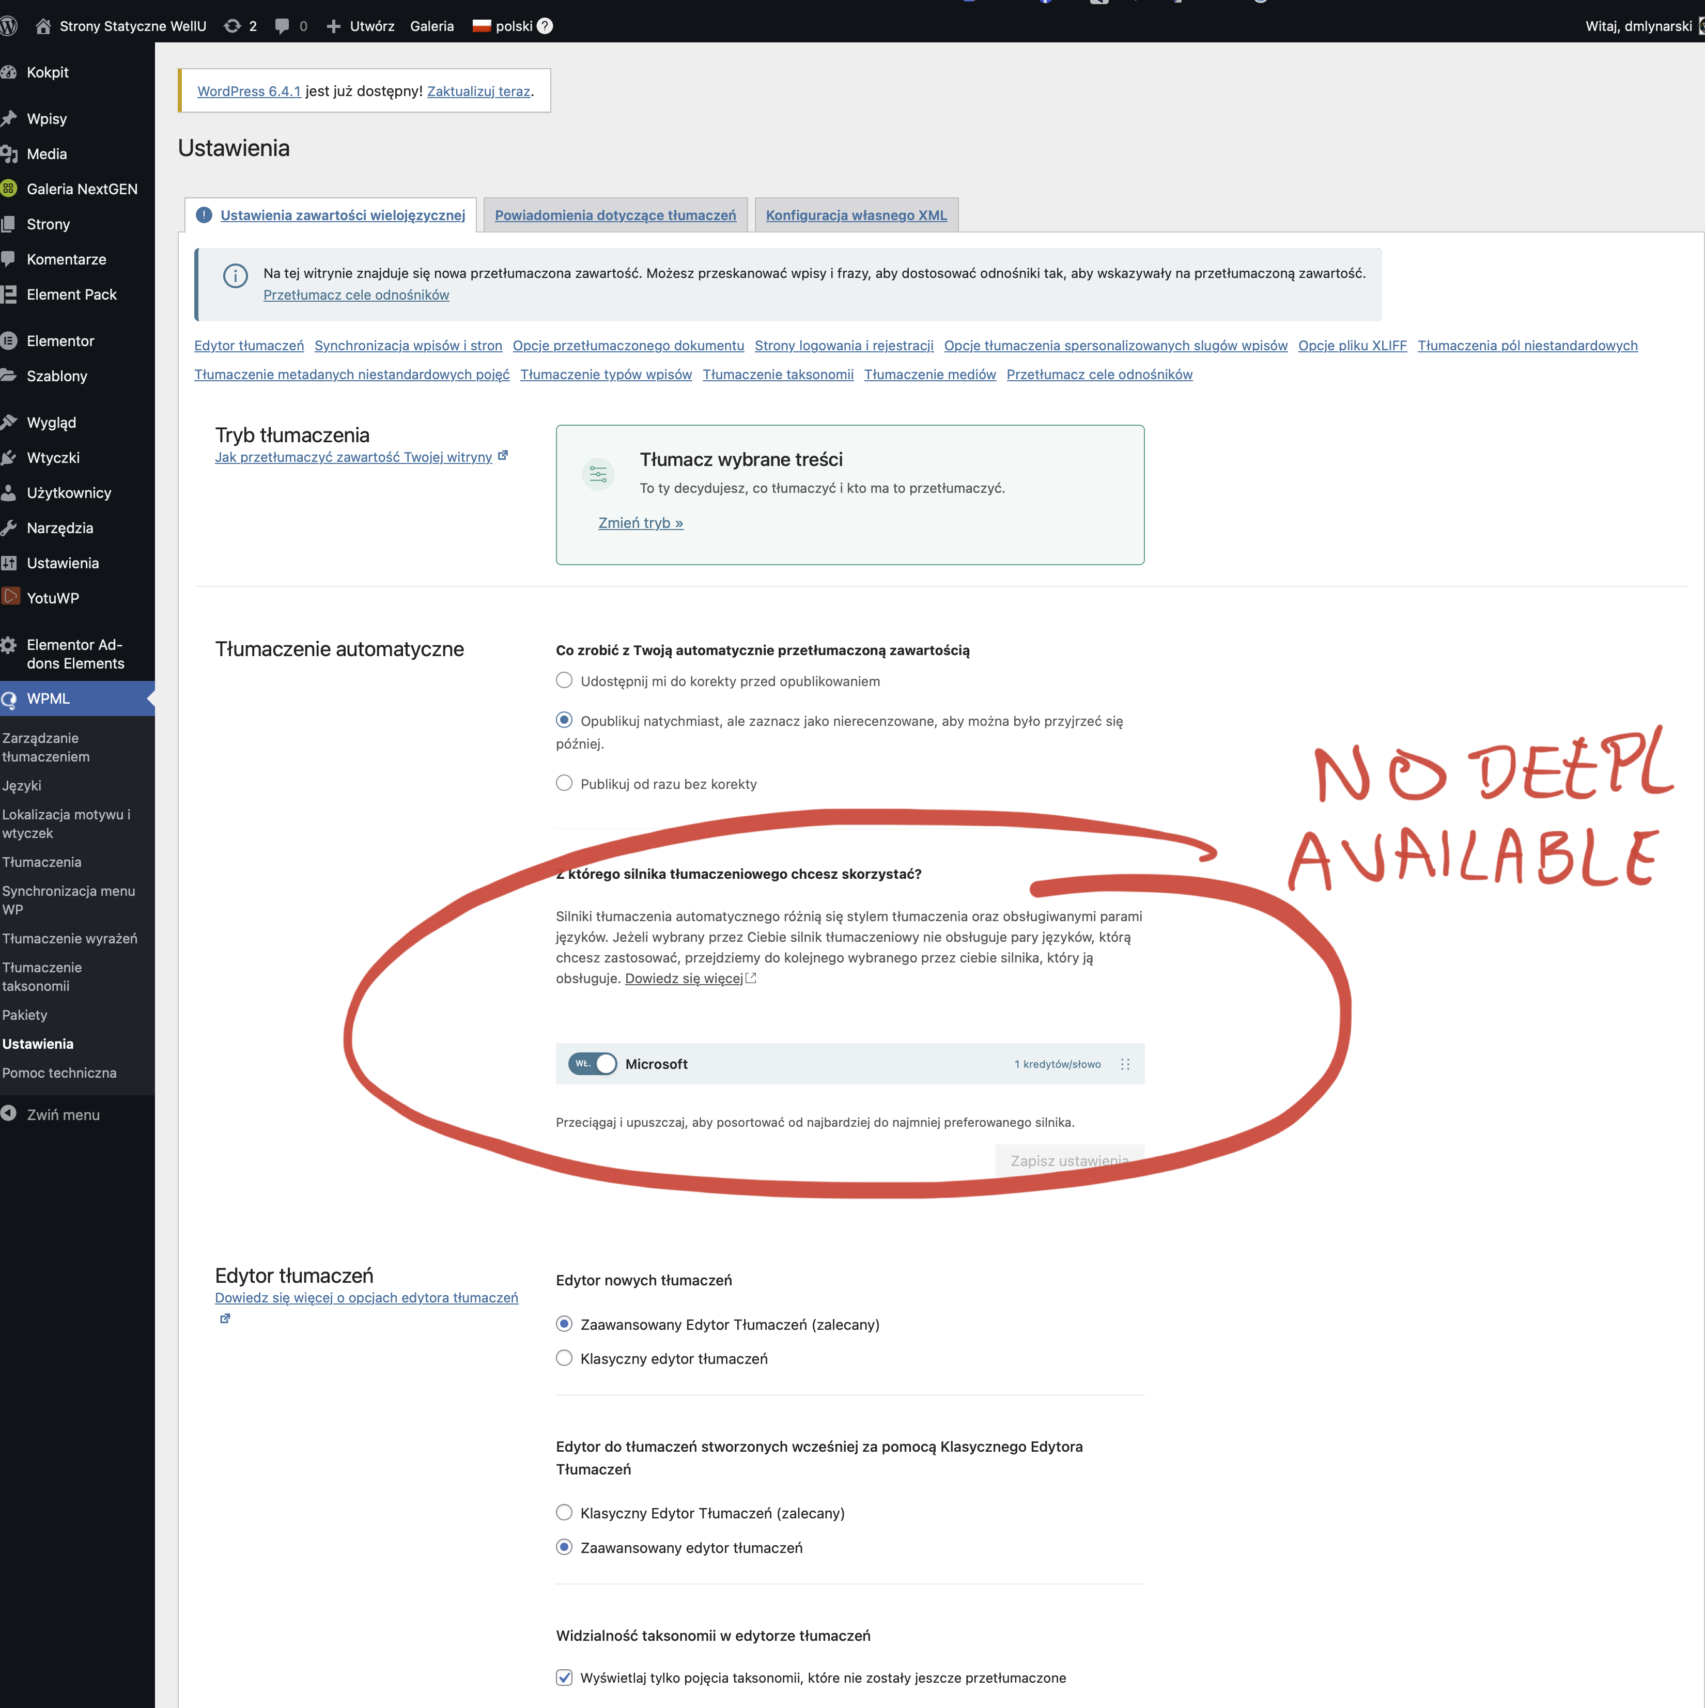Click the Wygląd brush icon
Viewport: 1705px width, 1708px height.
click(x=9, y=422)
